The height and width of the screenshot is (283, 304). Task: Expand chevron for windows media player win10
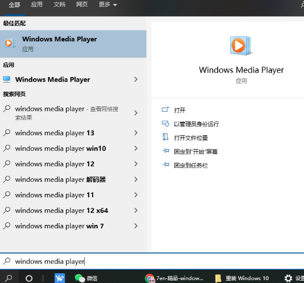click(136, 148)
